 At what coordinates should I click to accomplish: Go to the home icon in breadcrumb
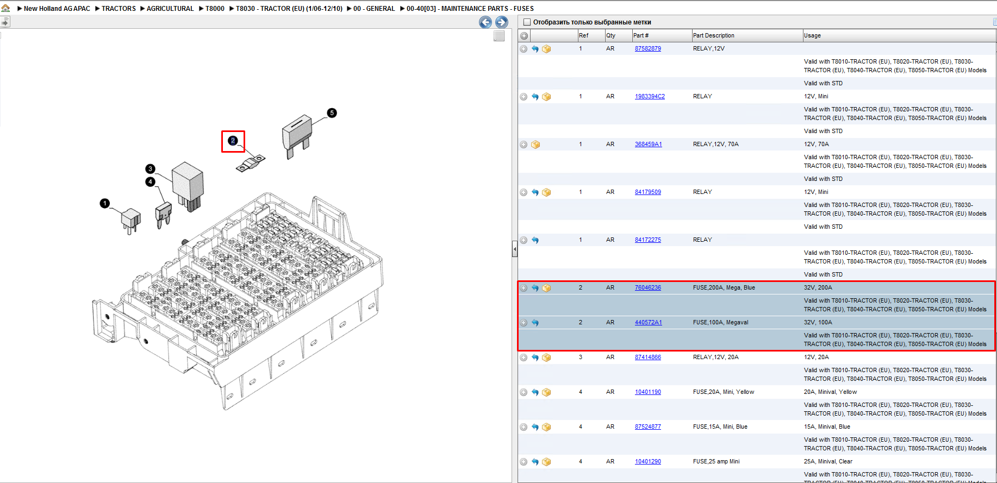tap(5, 8)
